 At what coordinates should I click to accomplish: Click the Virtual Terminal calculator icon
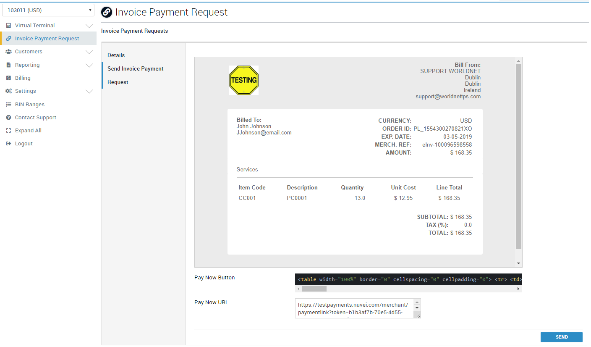pos(8,26)
